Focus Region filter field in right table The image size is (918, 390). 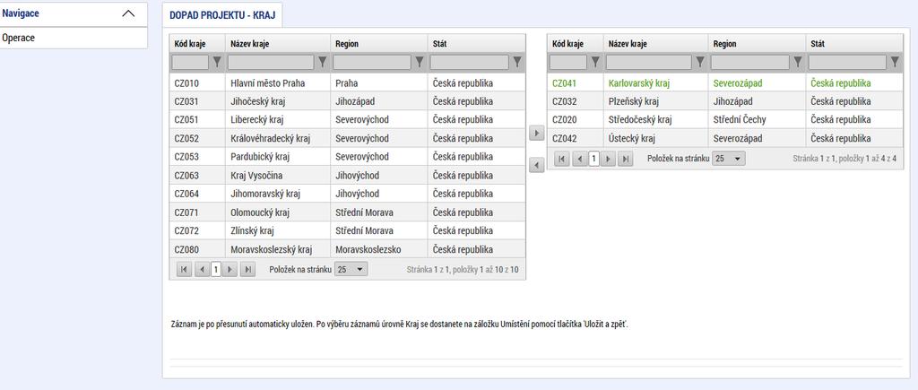click(x=750, y=62)
